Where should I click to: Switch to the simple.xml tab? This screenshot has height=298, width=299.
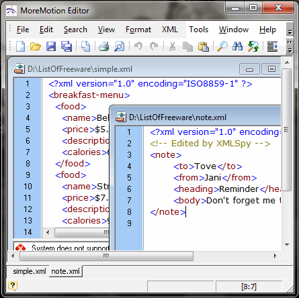30,271
